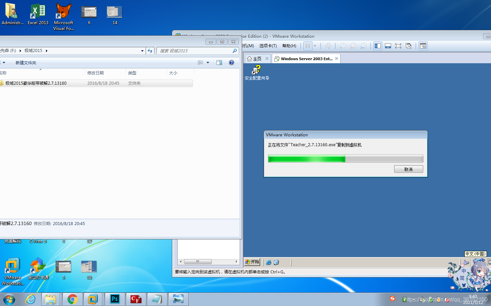
Task: Open the desktop file named 13
Action: point(89,270)
